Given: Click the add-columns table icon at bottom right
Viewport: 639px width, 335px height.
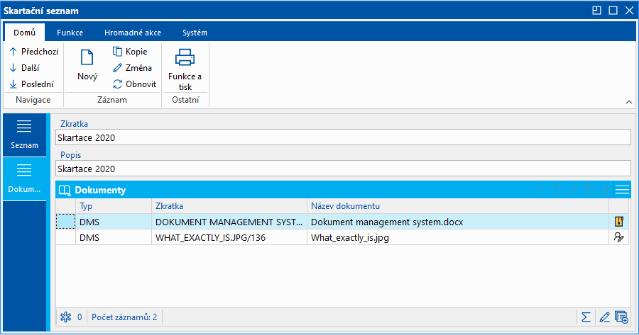Looking at the screenshot, I should pos(622,317).
